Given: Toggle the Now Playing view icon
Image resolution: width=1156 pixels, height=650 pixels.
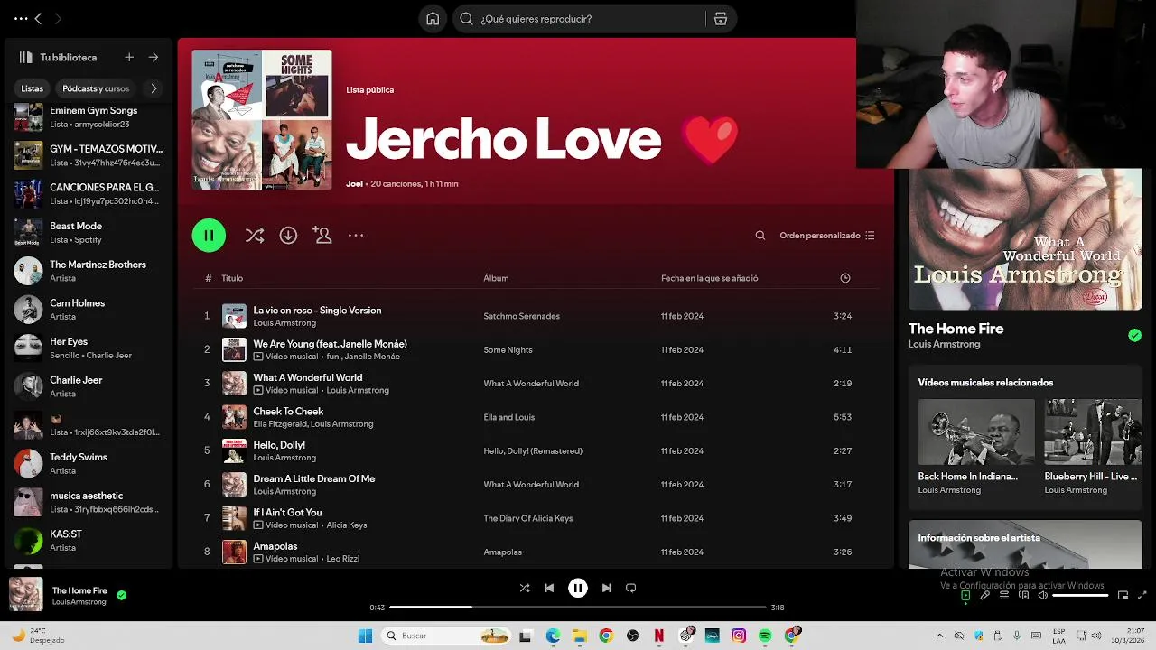Looking at the screenshot, I should 965,595.
